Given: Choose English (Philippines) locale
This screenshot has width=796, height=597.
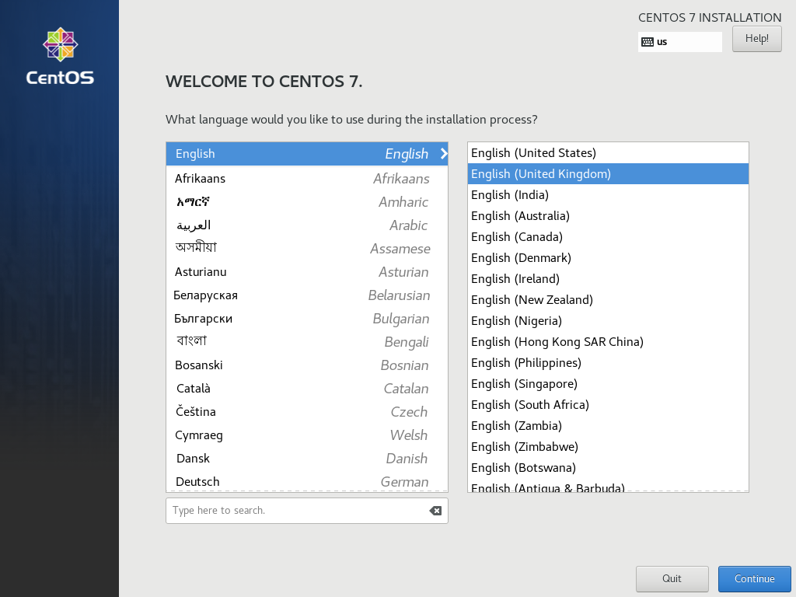Looking at the screenshot, I should (608, 362).
